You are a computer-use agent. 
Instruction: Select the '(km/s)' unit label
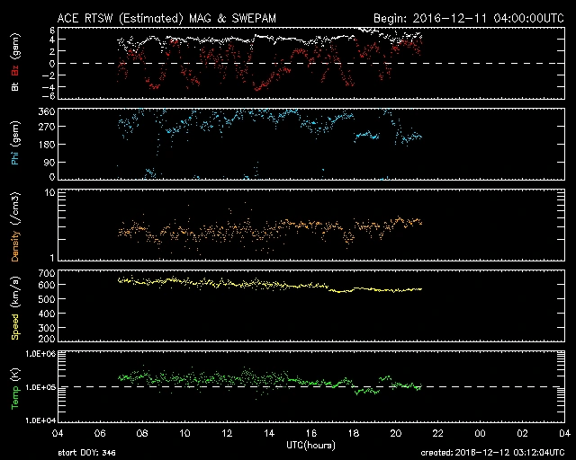pos(15,293)
